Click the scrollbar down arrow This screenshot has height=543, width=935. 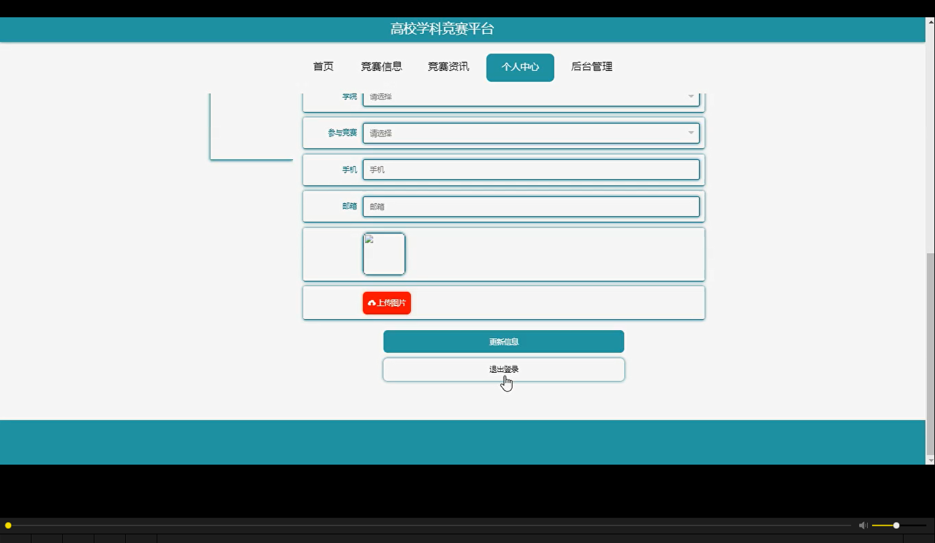(x=929, y=460)
